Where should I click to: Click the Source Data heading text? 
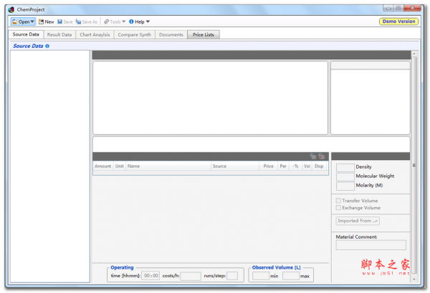click(x=28, y=46)
